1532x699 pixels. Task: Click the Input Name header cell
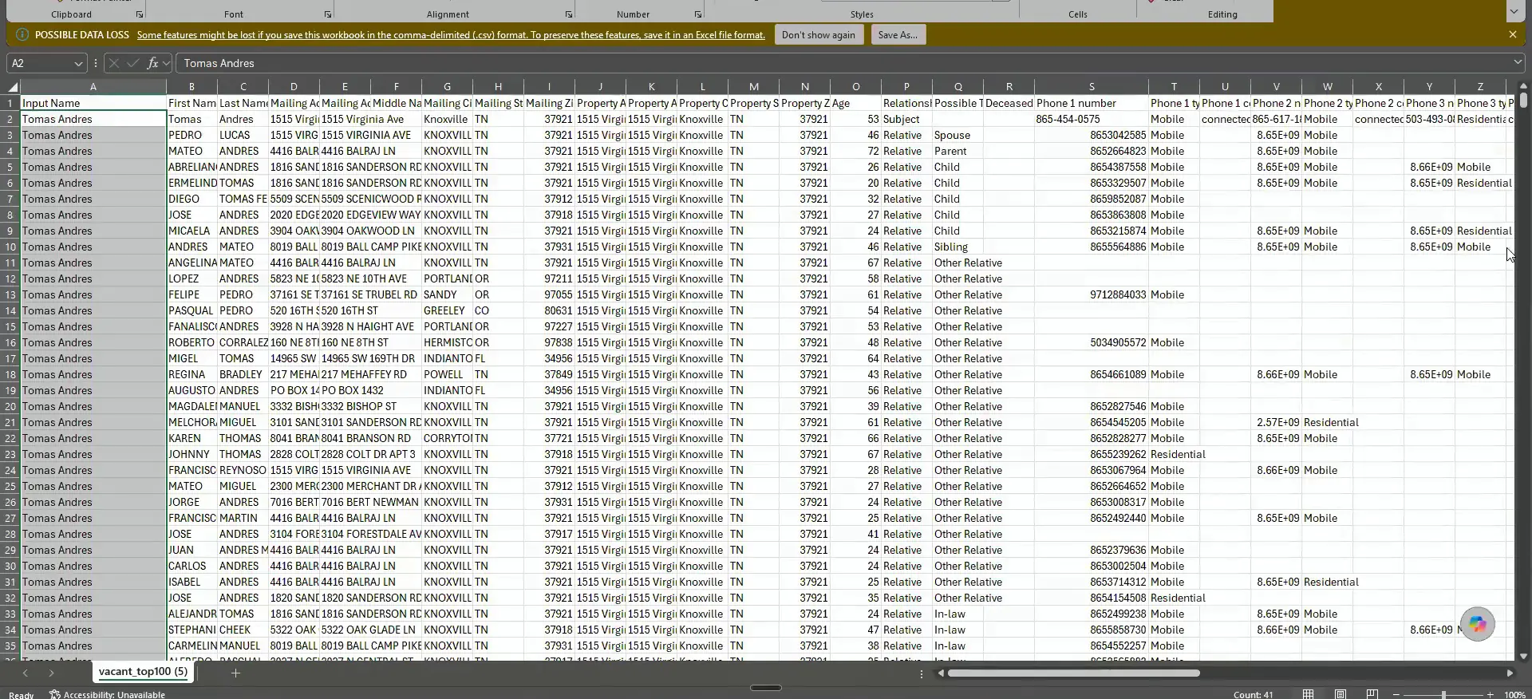coord(93,103)
